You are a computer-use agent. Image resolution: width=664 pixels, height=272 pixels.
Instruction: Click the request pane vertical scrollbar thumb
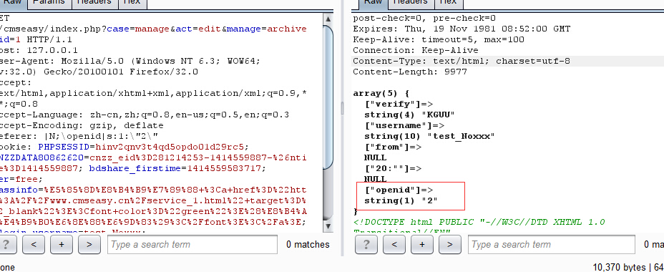click(x=328, y=97)
